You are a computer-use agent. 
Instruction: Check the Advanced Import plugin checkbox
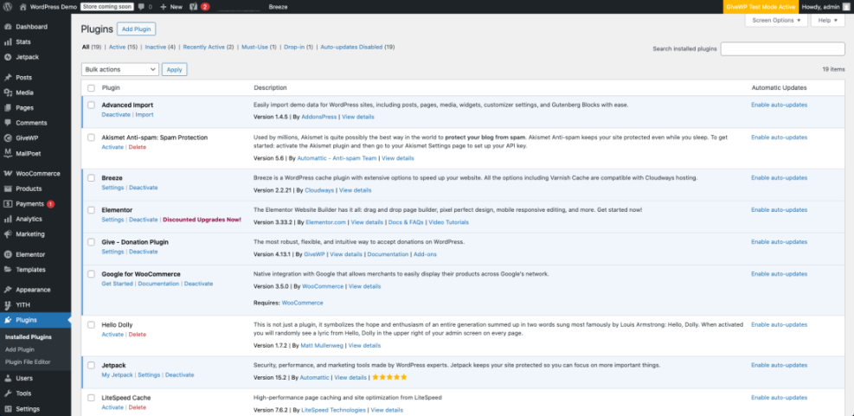click(92, 106)
